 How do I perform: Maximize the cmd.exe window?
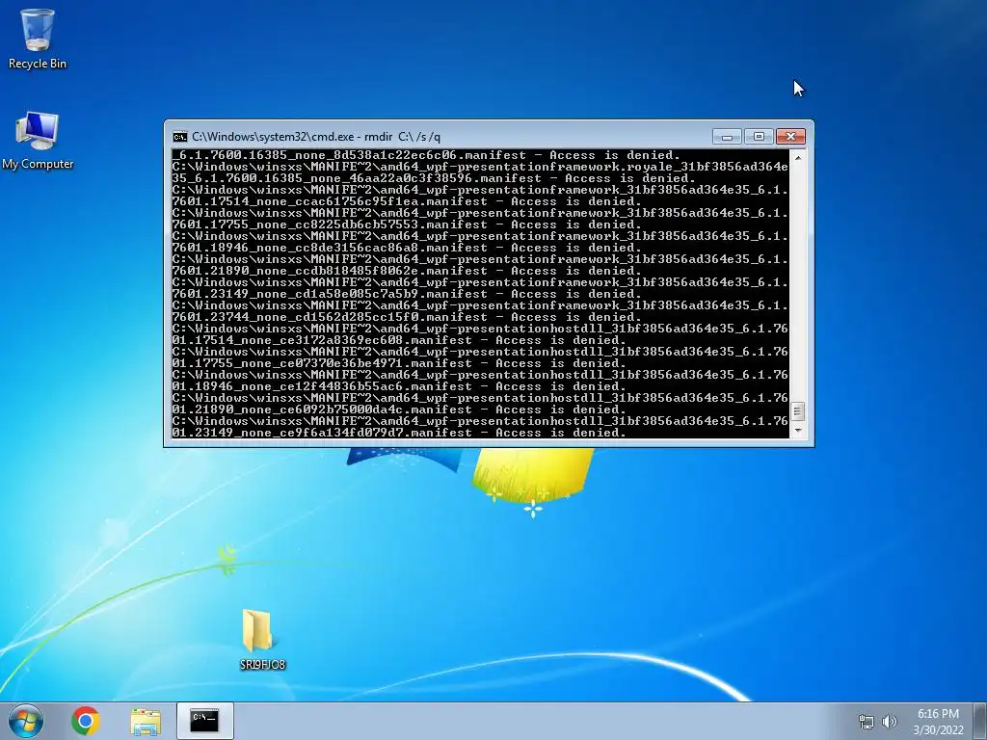[759, 137]
